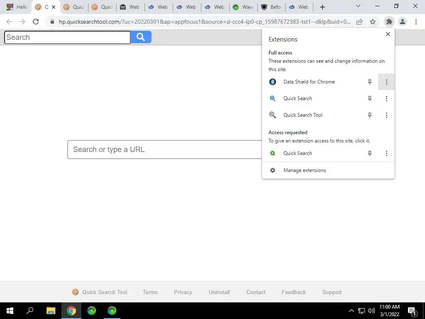The image size is (425, 319).
Task: Click the network tray icon
Action: [x=361, y=311]
